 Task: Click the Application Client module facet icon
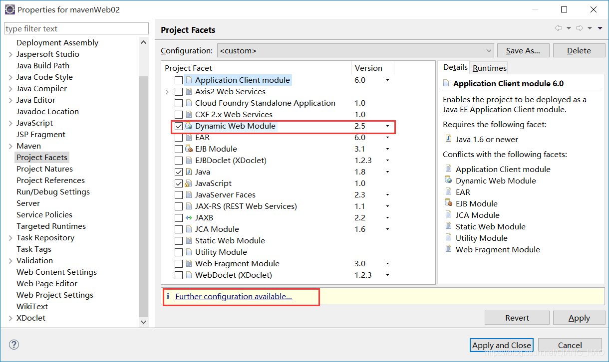click(189, 80)
